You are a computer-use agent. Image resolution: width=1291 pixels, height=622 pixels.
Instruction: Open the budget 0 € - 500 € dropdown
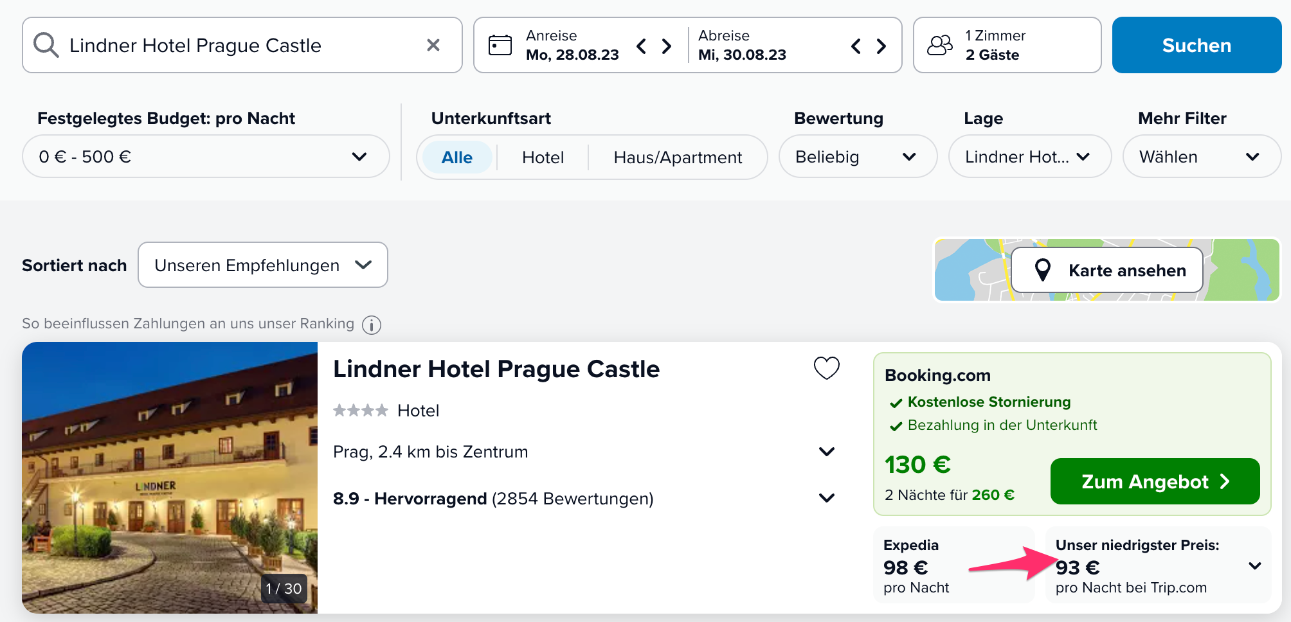tap(206, 157)
